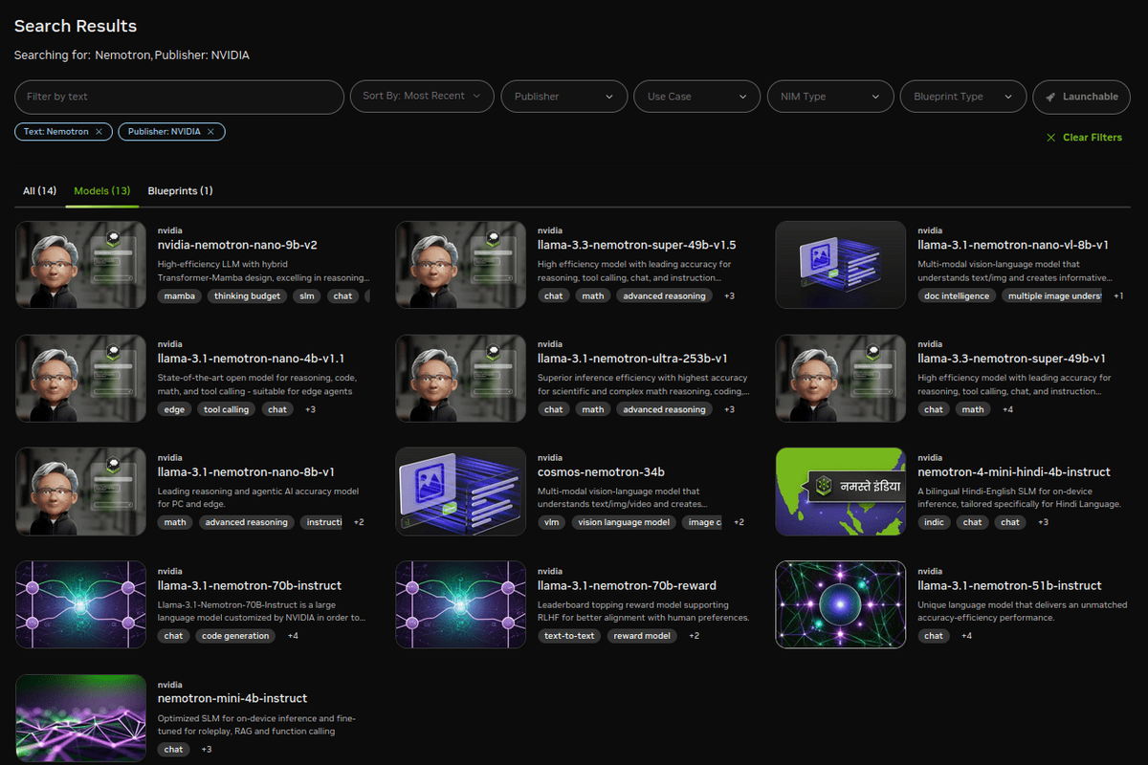1148x765 pixels.
Task: Expand +4 tags on llama-3.1-nemotron-51b-instruct
Action: pos(966,636)
